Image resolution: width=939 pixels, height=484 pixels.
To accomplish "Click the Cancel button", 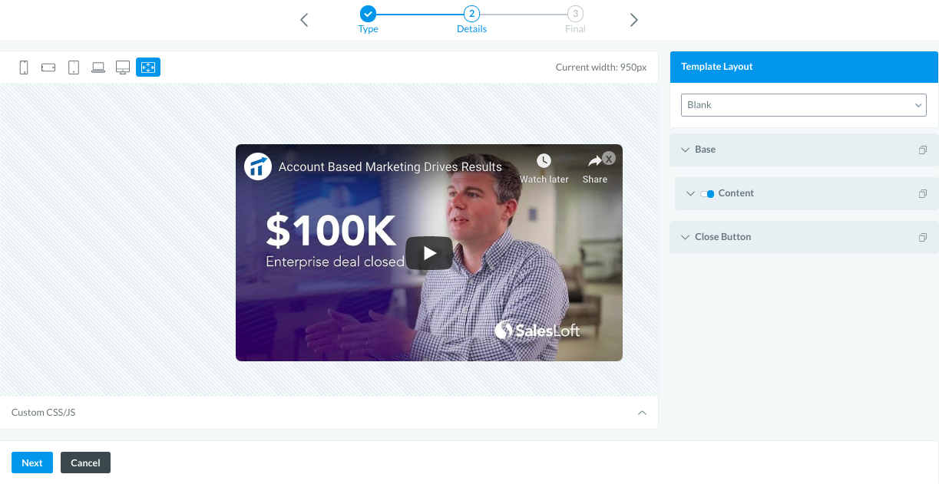I will 85,463.
